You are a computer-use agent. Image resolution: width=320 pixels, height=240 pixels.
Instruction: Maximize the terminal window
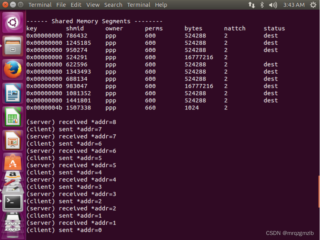pos(20,5)
